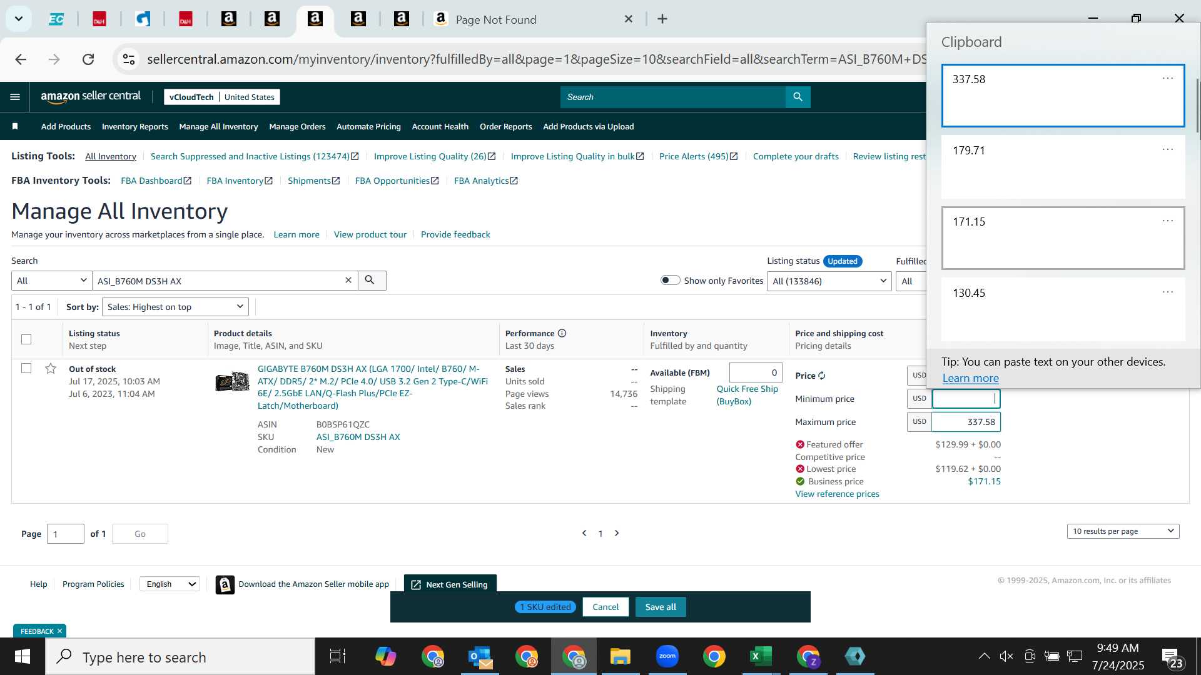Screen dimensions: 1201x675
Task: Open the vCloudTech United States account switcher
Action: click(221, 97)
